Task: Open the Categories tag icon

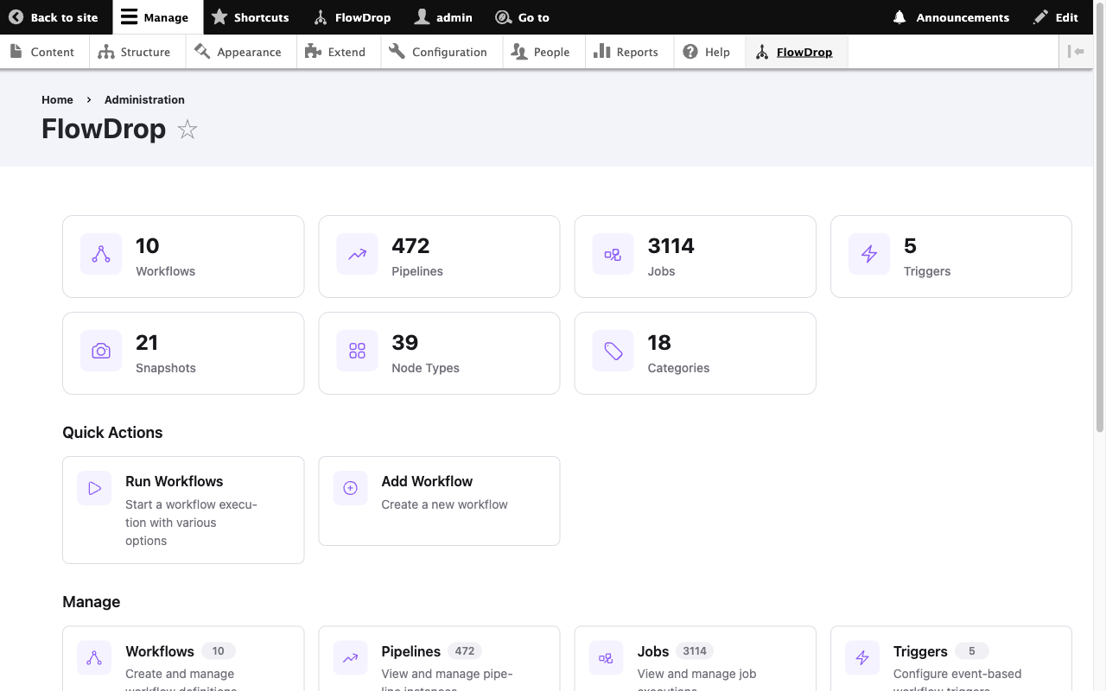Action: [612, 351]
